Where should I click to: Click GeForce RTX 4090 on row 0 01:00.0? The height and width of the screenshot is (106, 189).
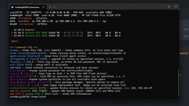click(x=36, y=33)
